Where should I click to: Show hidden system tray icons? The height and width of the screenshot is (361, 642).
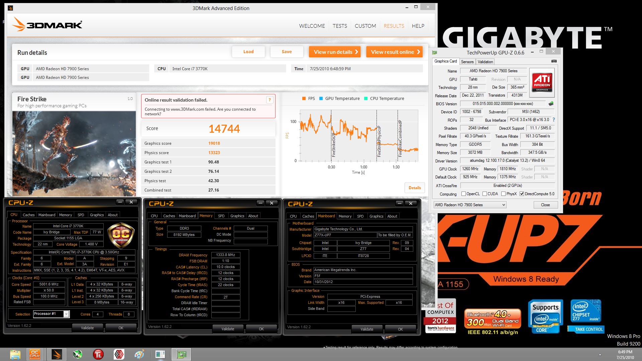(600, 355)
